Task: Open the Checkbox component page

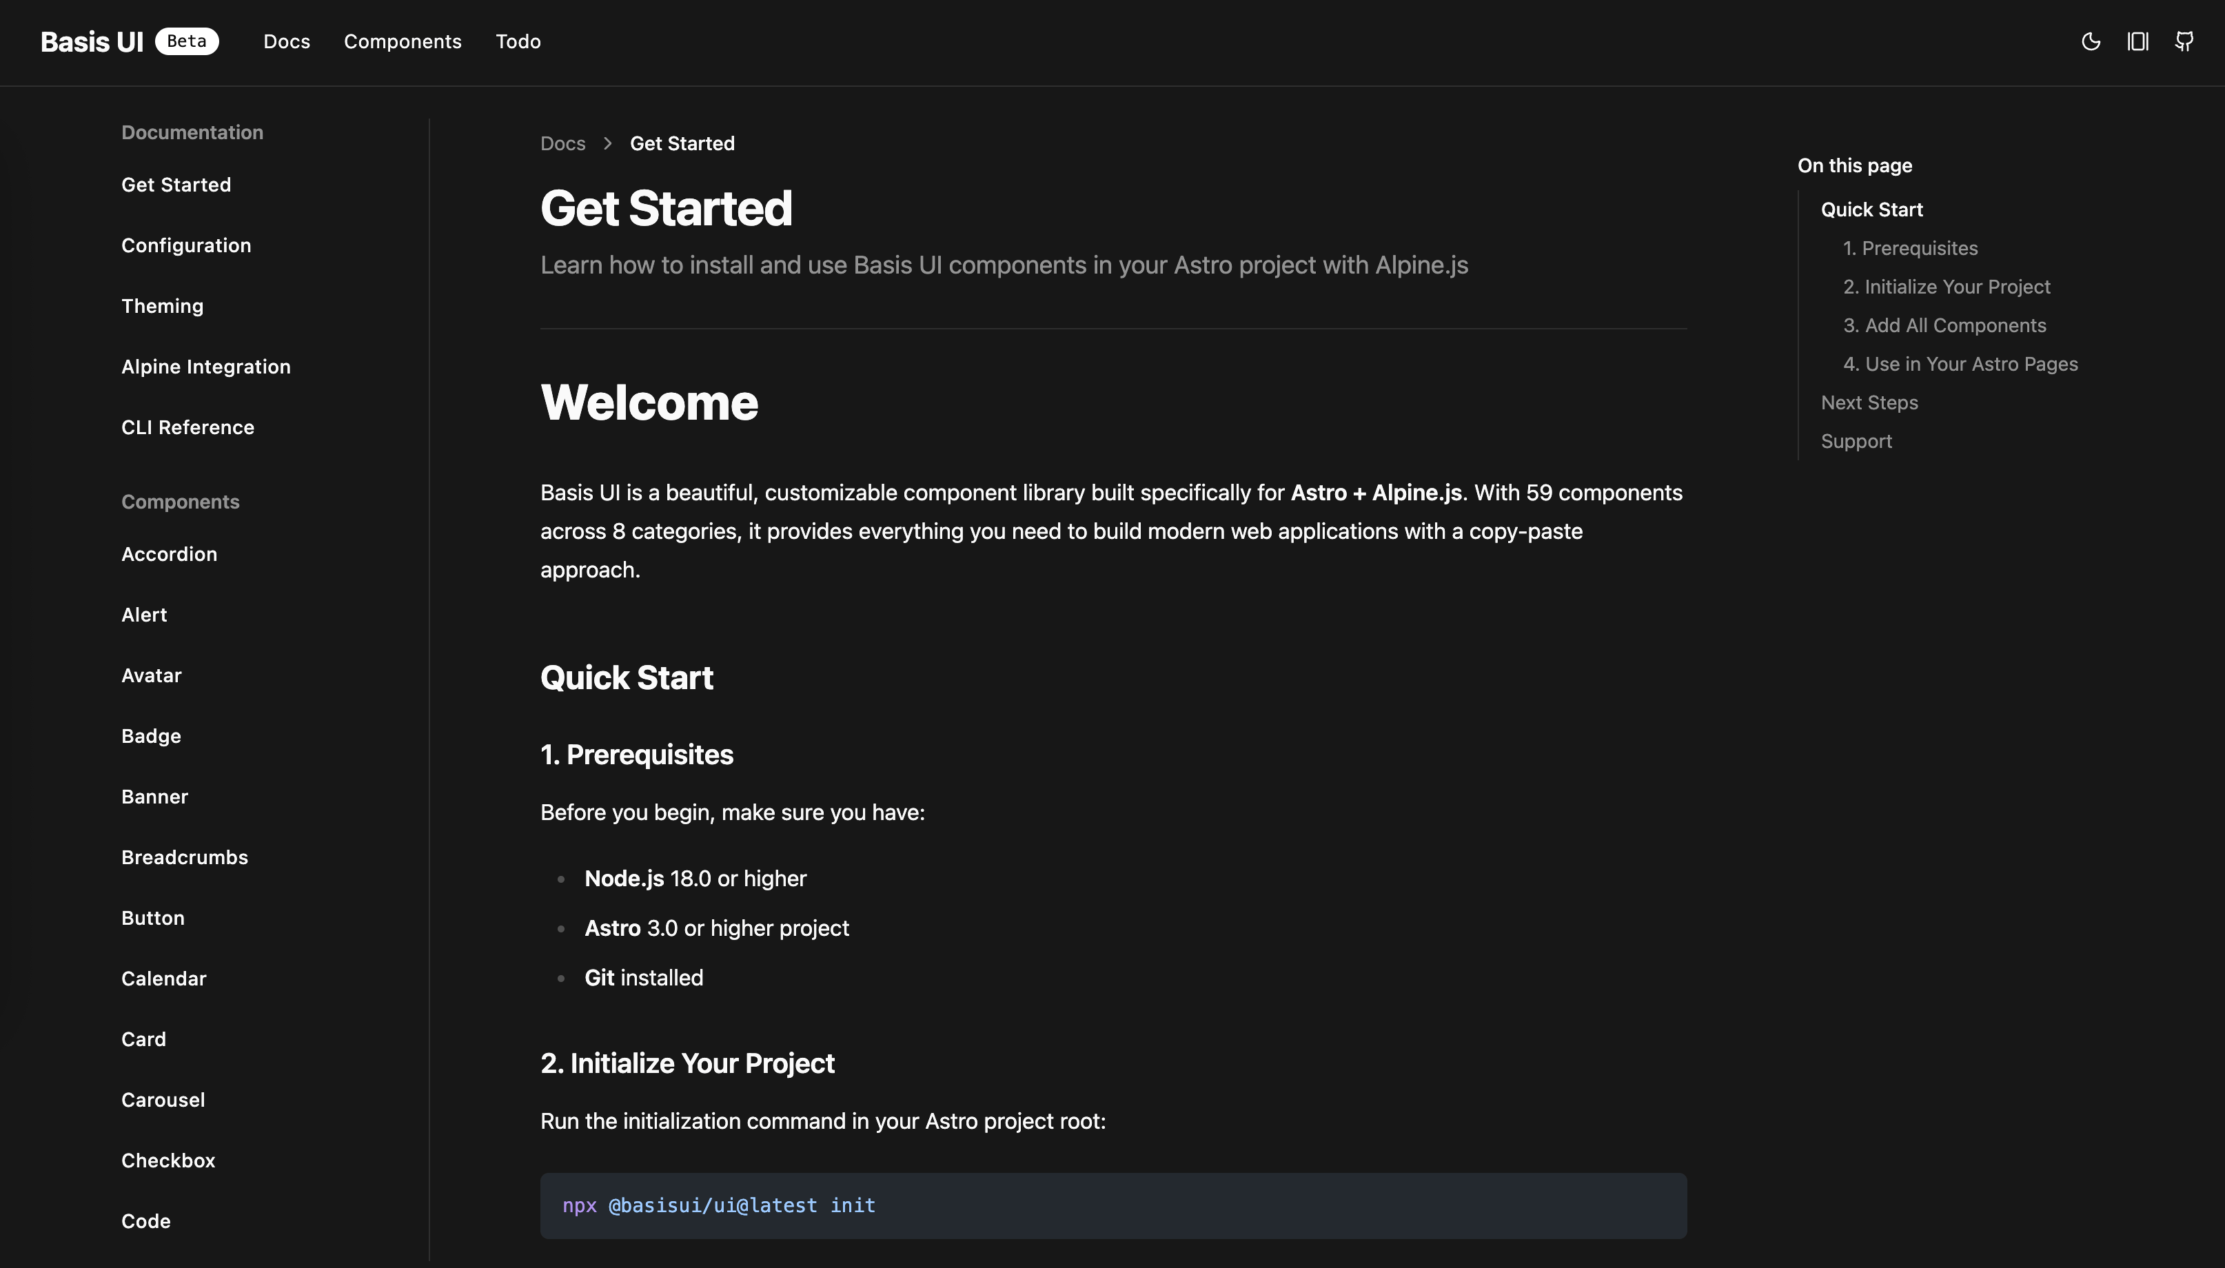Action: (x=168, y=1160)
